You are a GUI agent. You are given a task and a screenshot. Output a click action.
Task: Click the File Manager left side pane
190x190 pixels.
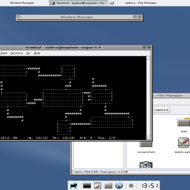(x=98, y=155)
